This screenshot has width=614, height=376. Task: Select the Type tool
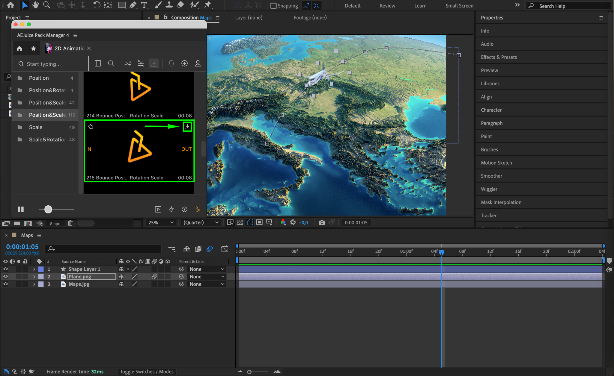(x=144, y=5)
